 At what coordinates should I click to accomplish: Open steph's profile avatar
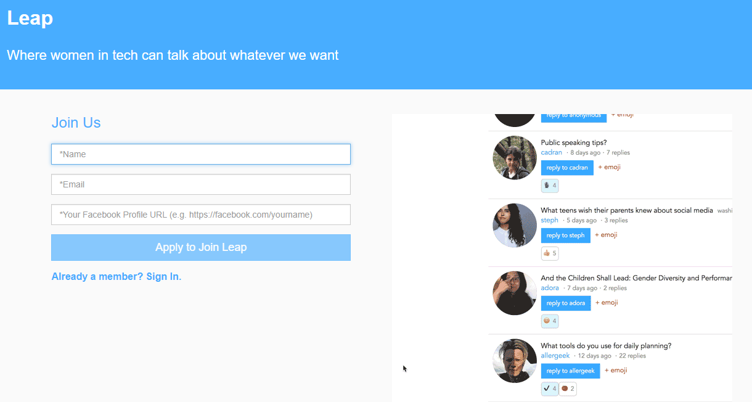coord(515,226)
